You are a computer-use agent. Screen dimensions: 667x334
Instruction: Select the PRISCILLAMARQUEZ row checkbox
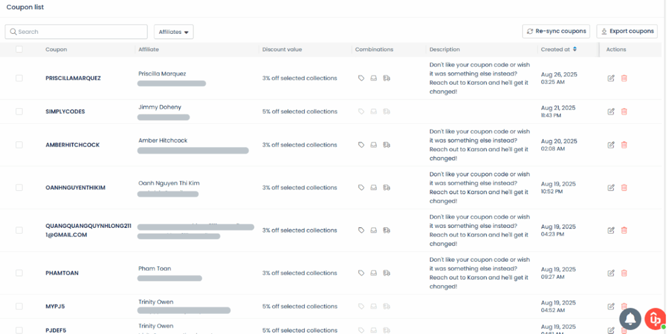(x=19, y=78)
